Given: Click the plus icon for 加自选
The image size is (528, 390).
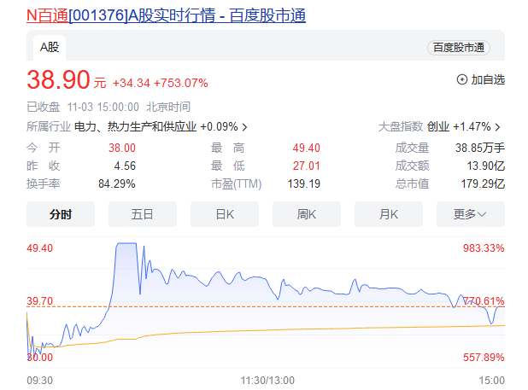Looking at the screenshot, I should [462, 79].
